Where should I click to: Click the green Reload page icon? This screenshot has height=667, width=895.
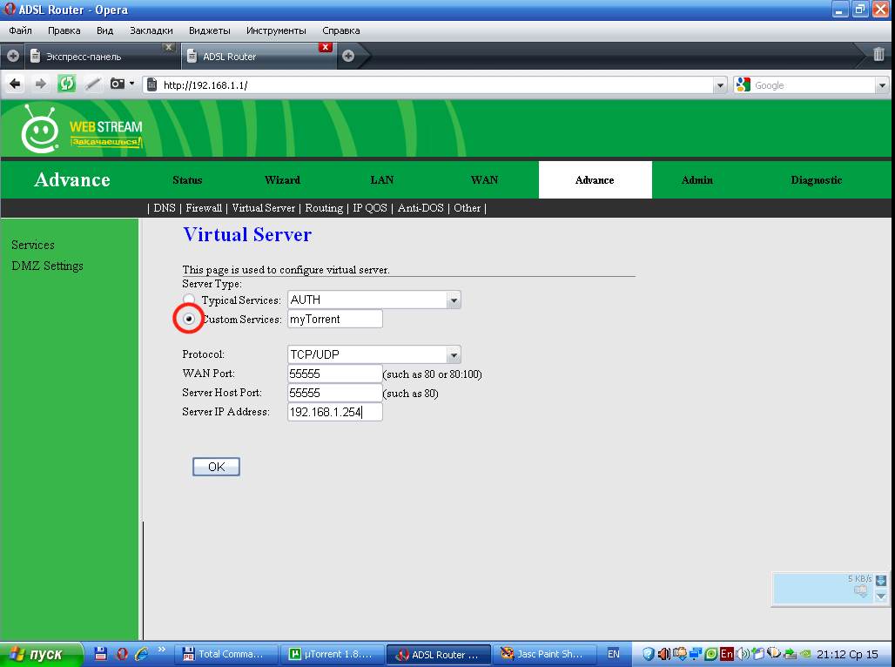click(66, 84)
